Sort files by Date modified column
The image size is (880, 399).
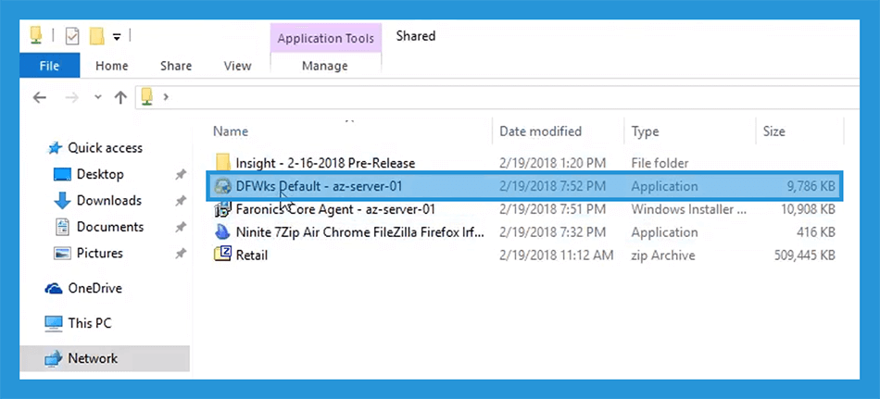[x=540, y=131]
